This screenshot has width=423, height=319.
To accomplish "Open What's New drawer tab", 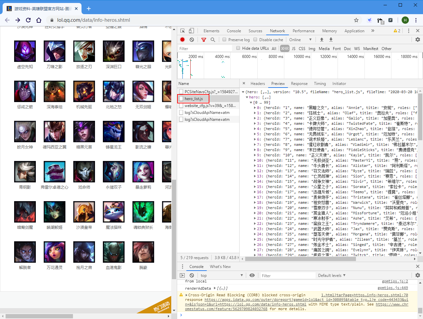I will pyautogui.click(x=220, y=266).
